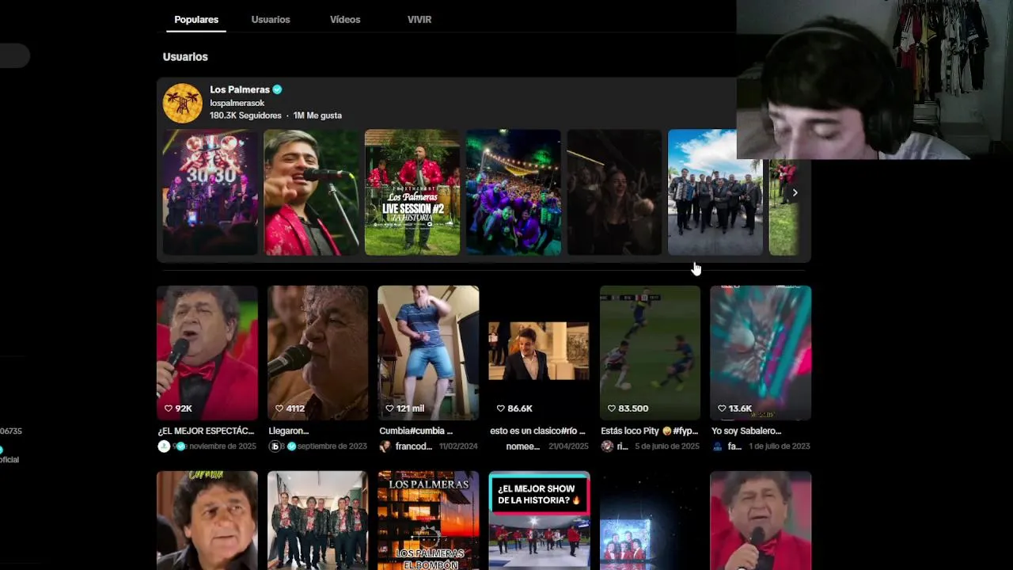Open the Estás loco Pity caption
This screenshot has width=1013, height=570.
pos(650,431)
